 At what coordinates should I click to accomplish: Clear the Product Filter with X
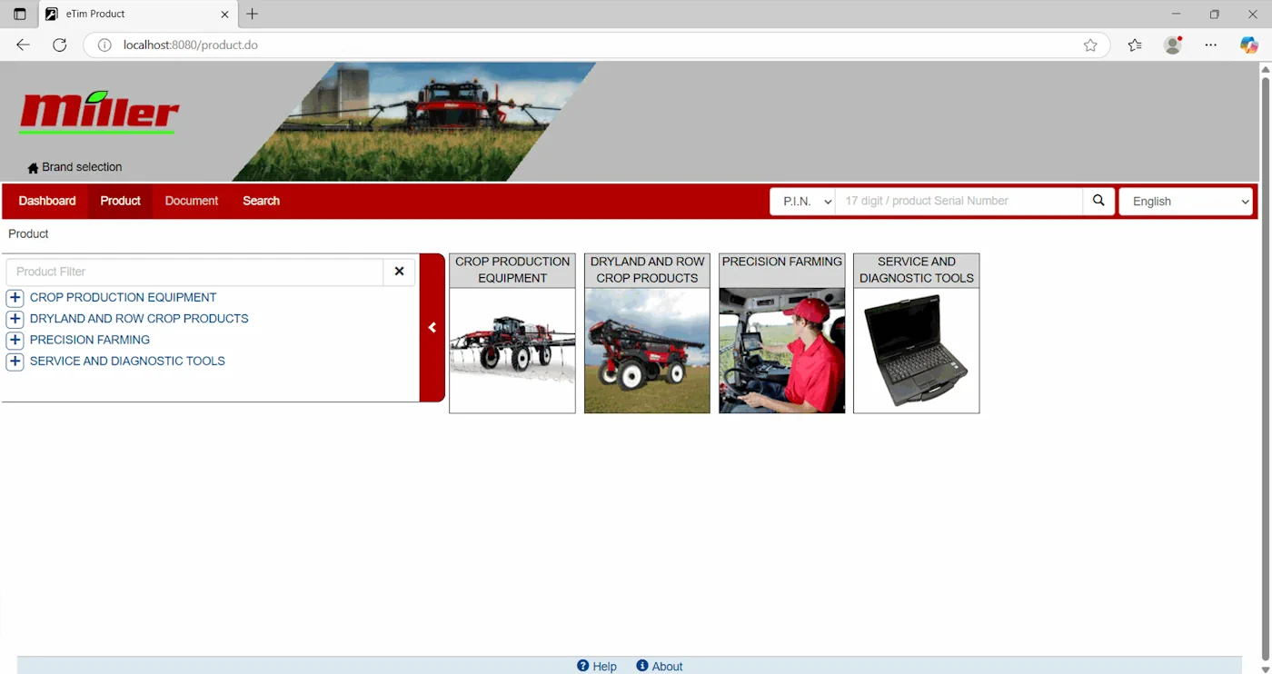[x=399, y=272]
